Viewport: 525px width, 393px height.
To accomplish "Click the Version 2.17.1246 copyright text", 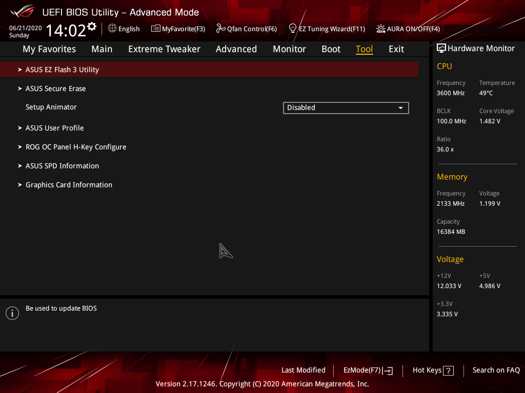I will click(x=262, y=384).
